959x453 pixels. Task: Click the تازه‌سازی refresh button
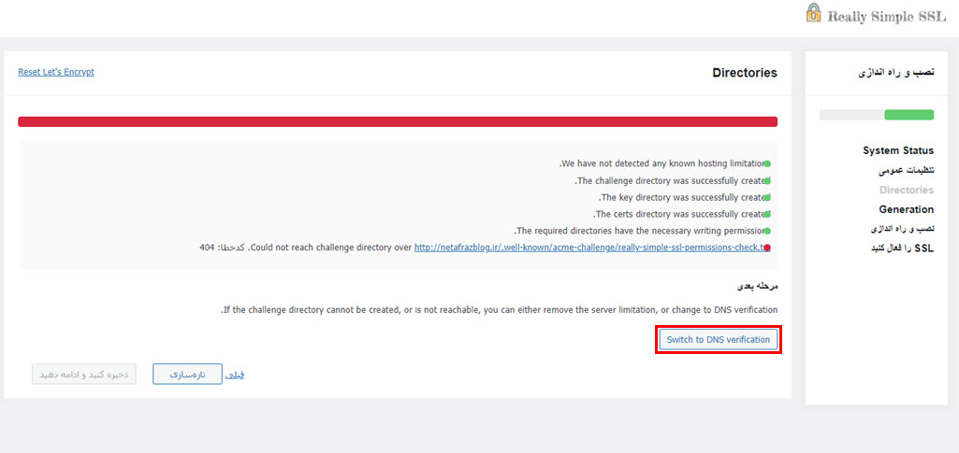click(x=187, y=375)
